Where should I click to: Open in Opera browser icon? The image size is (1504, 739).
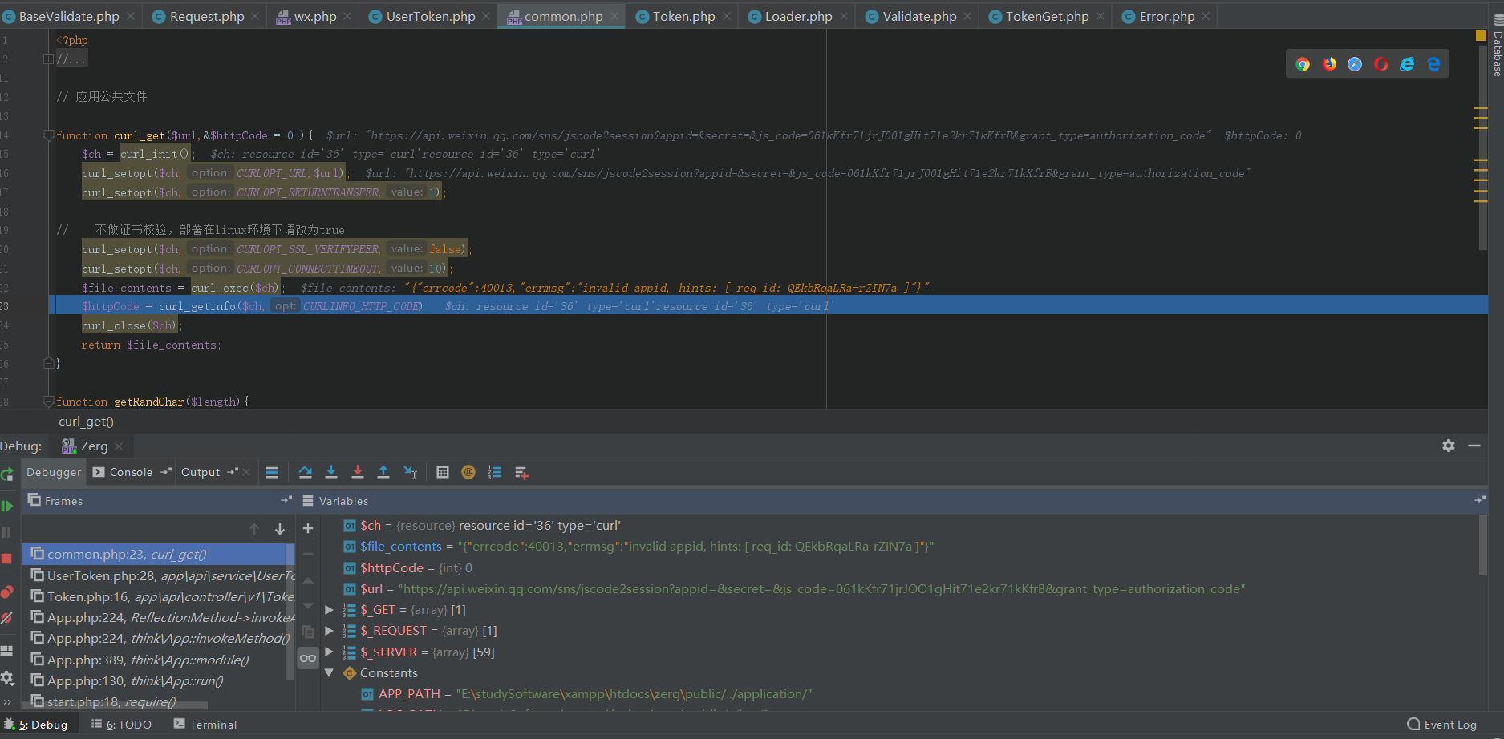point(1381,64)
